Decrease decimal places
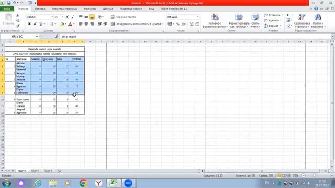This screenshot has width=335, height=188. [x=197, y=24]
